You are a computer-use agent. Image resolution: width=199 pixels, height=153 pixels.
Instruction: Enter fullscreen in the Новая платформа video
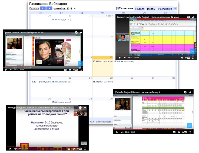click(193, 58)
